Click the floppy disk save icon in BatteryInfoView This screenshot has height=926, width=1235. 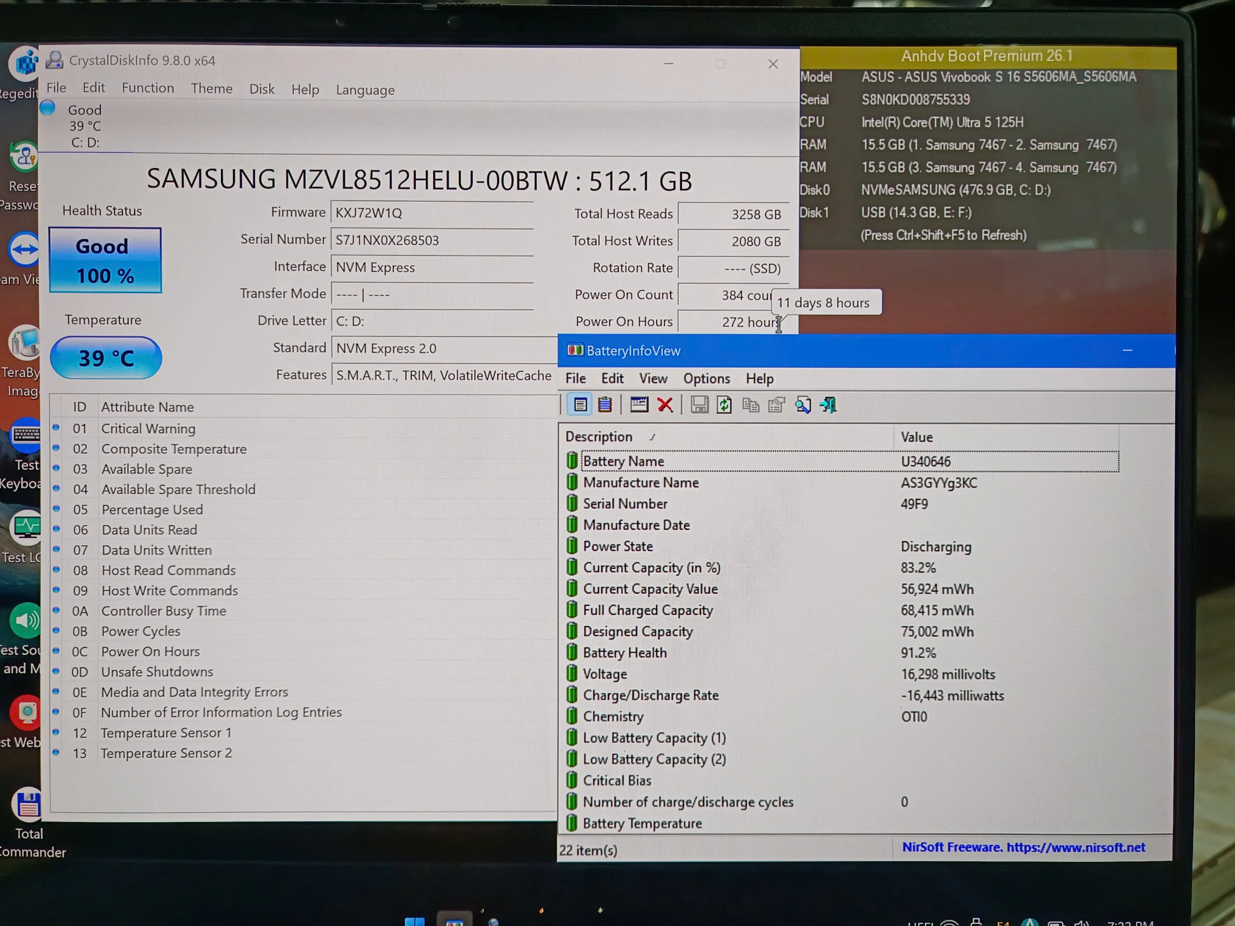[699, 405]
